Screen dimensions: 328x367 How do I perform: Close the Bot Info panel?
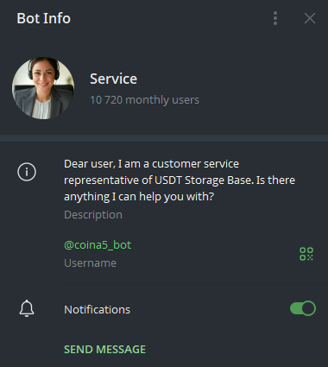[310, 18]
